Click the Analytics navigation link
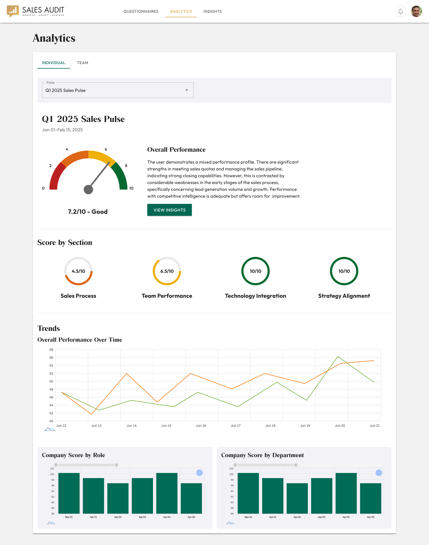 pyautogui.click(x=181, y=11)
